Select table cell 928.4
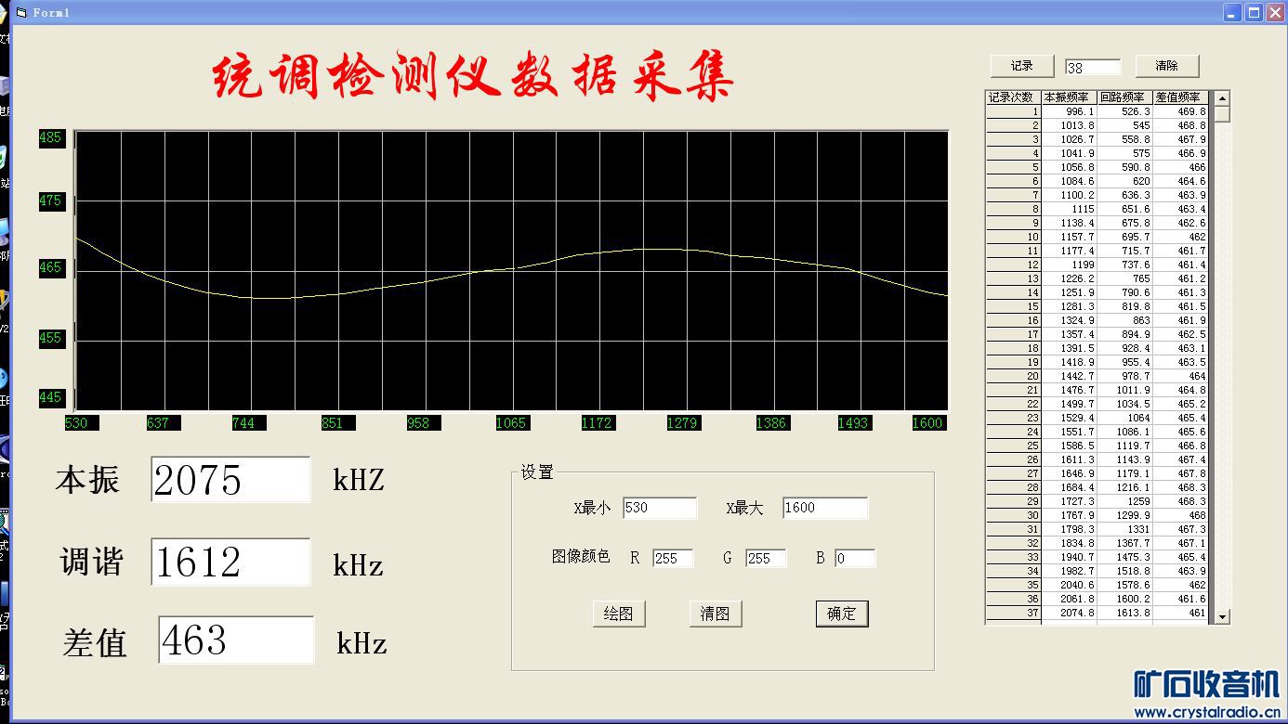The image size is (1288, 724). (x=1124, y=348)
